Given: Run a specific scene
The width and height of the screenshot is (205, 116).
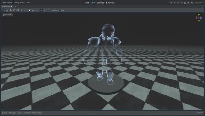Looking at the screenshot, I should coord(188,3).
